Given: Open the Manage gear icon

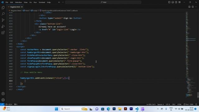Looking at the screenshot, I should point(3,100).
